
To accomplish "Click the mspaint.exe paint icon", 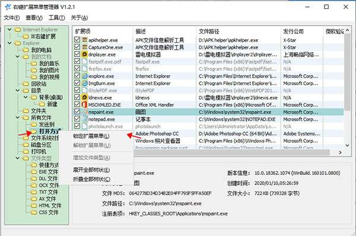I will (85, 112).
